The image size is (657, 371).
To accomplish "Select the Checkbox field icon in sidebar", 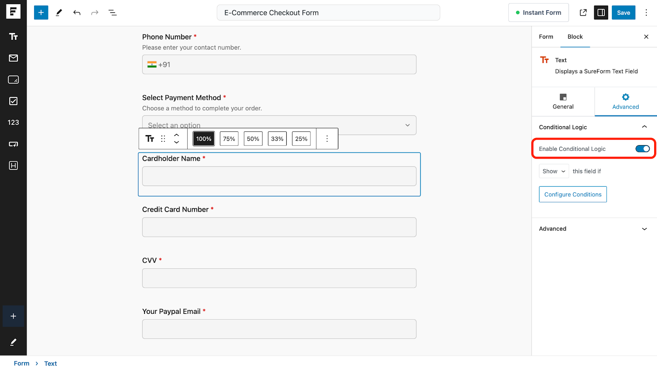I will pyautogui.click(x=14, y=101).
